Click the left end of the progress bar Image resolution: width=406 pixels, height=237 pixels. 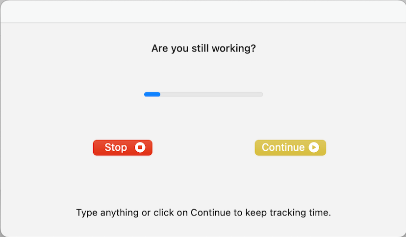(146, 94)
